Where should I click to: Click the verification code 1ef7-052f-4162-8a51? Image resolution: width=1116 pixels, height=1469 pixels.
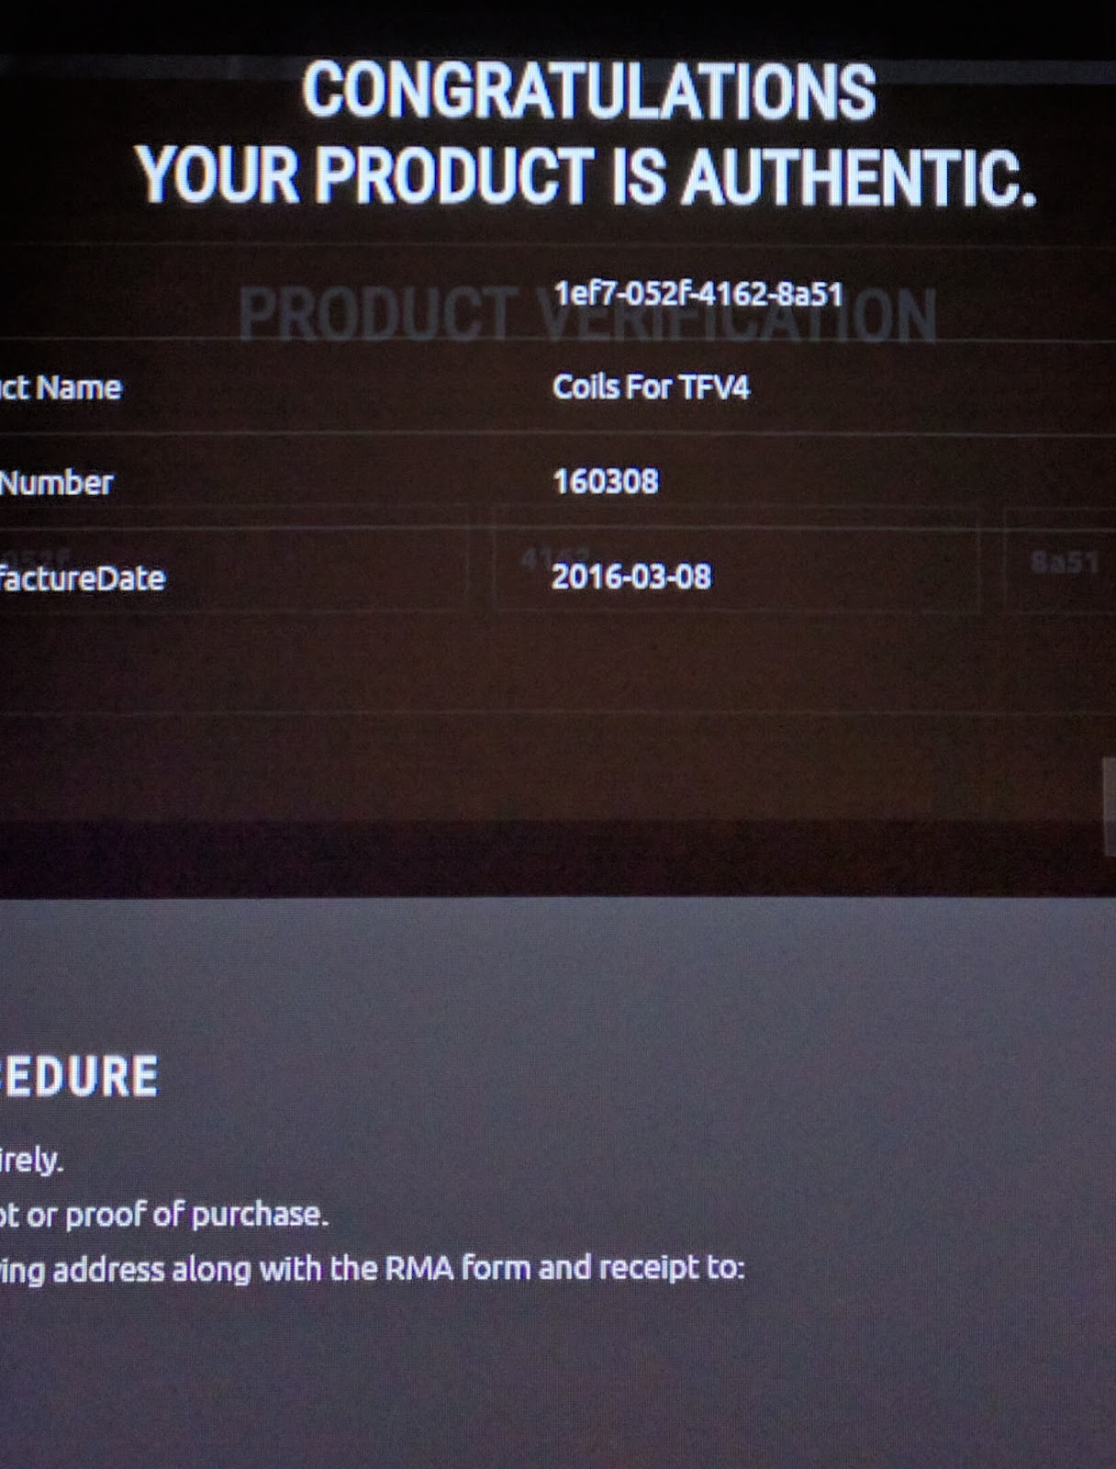pyautogui.click(x=697, y=294)
